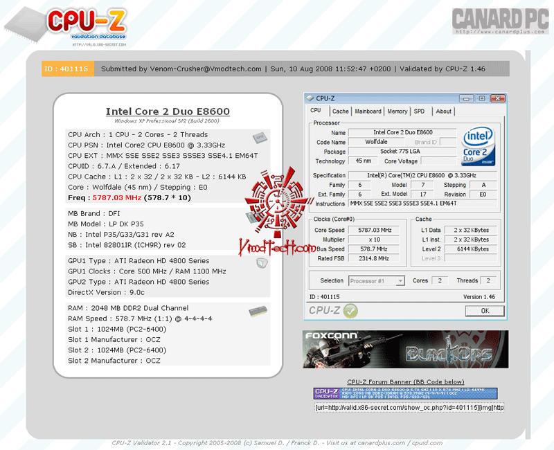Click the 'Slot 1 Manufacturer : OCZ' line

pyautogui.click(x=114, y=340)
